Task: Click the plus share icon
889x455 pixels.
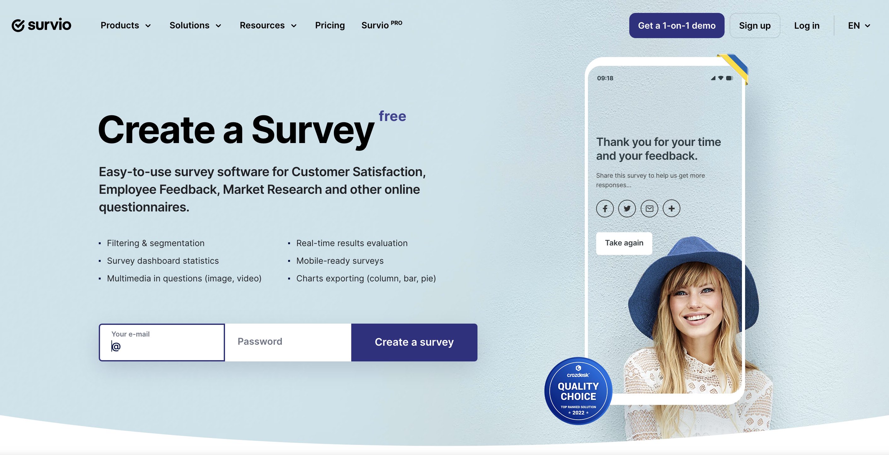Action: click(x=672, y=208)
